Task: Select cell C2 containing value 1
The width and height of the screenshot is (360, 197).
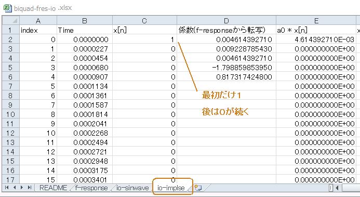Action: (x=144, y=40)
